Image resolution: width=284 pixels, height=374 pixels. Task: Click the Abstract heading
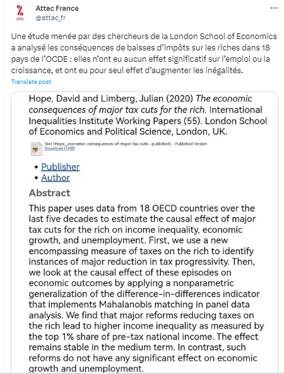[x=50, y=193]
